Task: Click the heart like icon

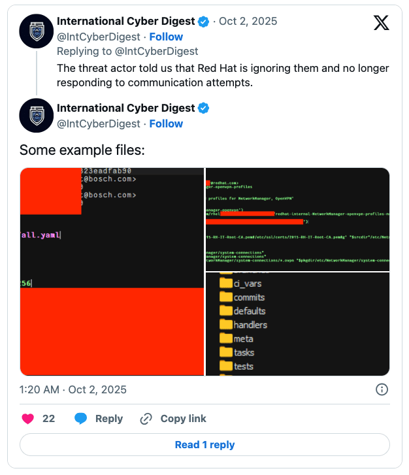Action: tap(27, 419)
